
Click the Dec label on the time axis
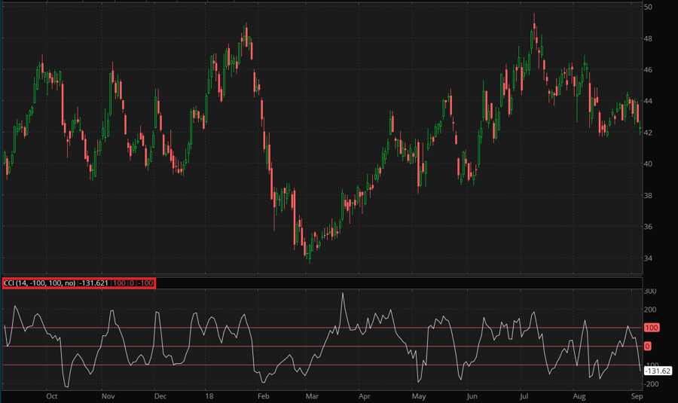[160, 395]
